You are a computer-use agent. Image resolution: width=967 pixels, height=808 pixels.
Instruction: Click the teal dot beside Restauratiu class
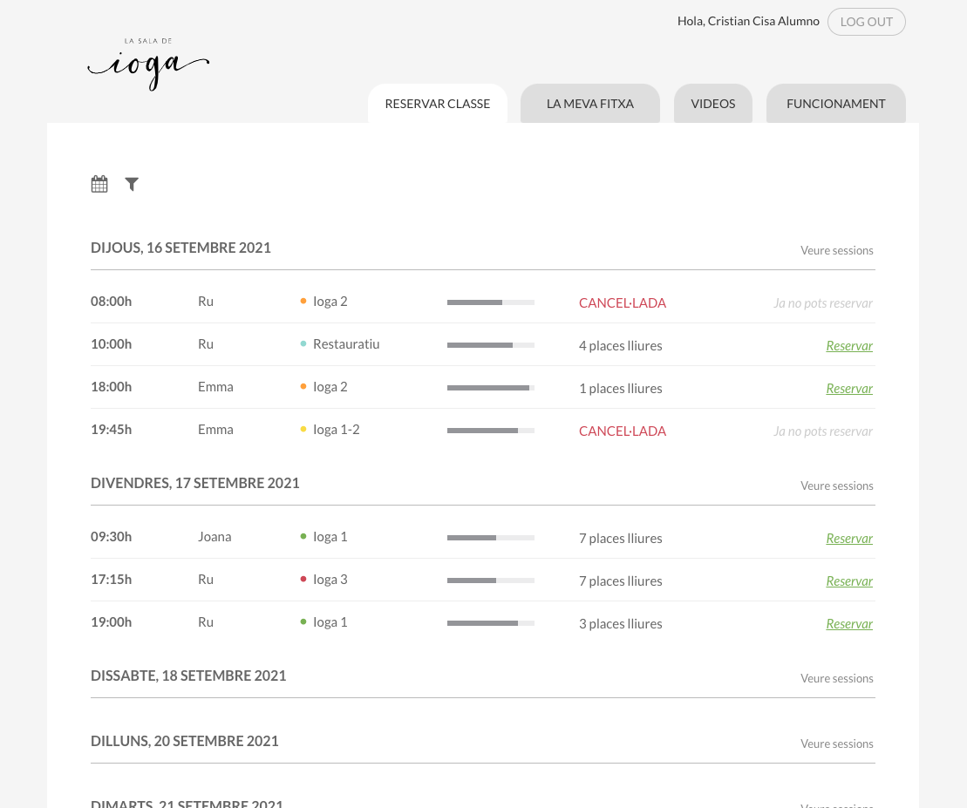(303, 344)
